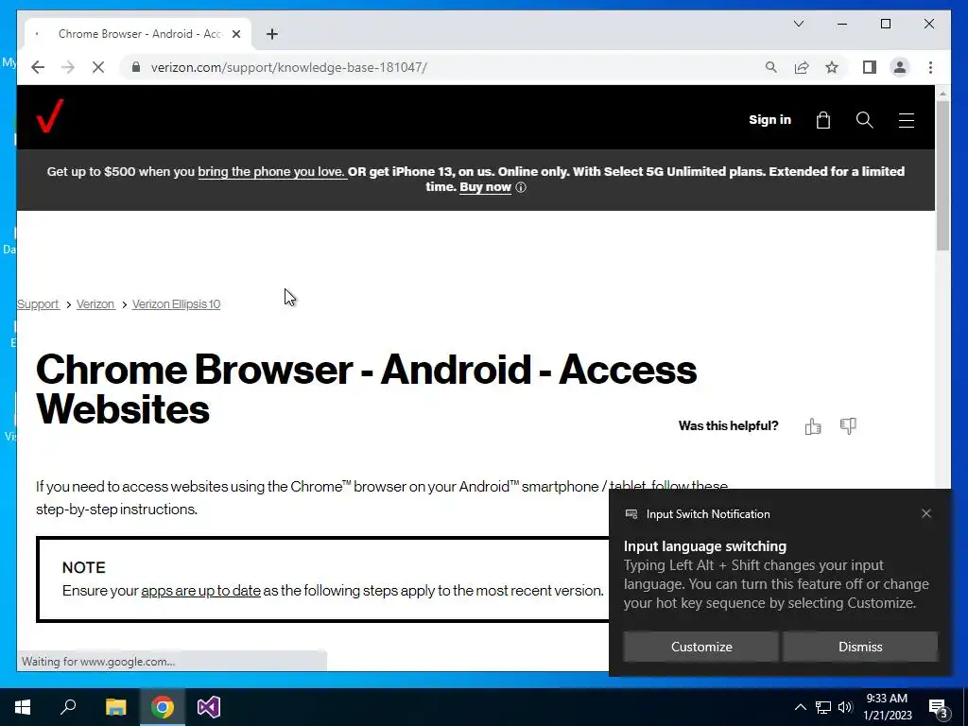Expand the tab search dropdown arrow
Image resolution: width=968 pixels, height=726 pixels.
click(x=798, y=24)
